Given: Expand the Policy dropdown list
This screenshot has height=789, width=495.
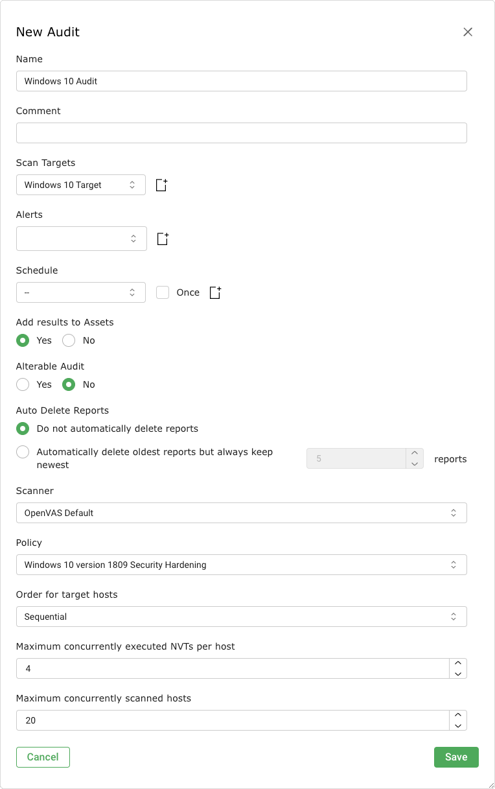Looking at the screenshot, I should (241, 565).
